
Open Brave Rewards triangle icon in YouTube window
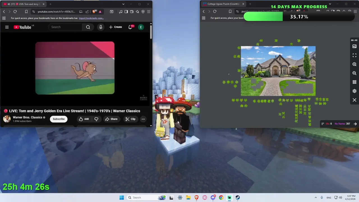pyautogui.click(x=100, y=12)
